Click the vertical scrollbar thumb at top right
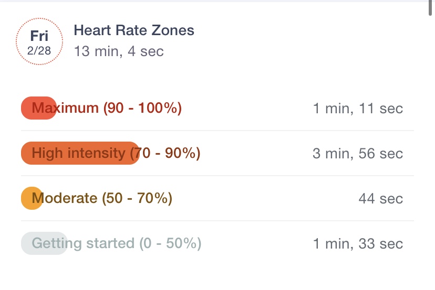The height and width of the screenshot is (290, 435). coord(430,8)
